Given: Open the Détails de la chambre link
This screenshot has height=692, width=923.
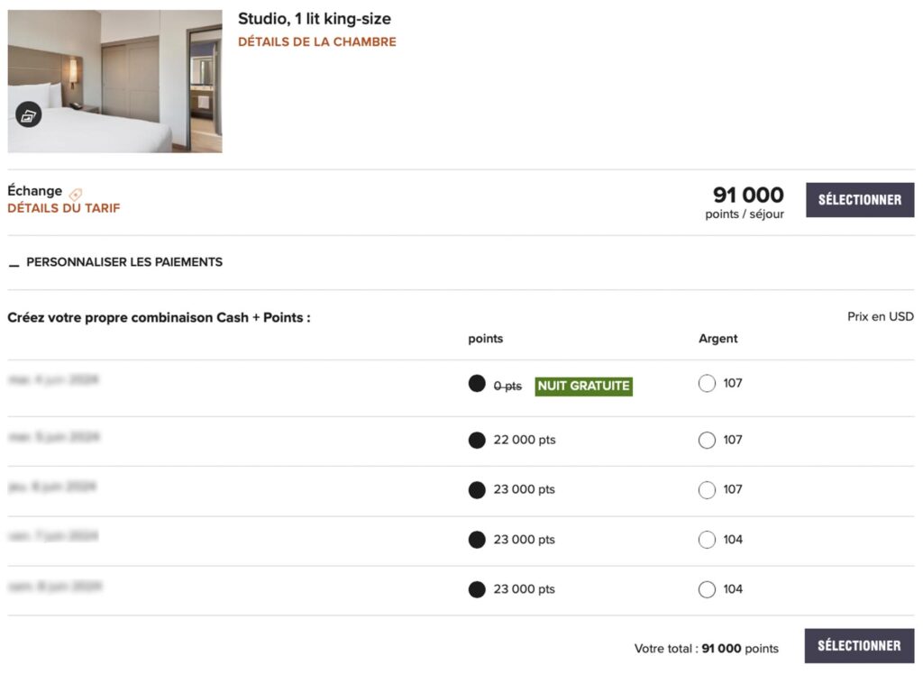Looking at the screenshot, I should tap(316, 41).
